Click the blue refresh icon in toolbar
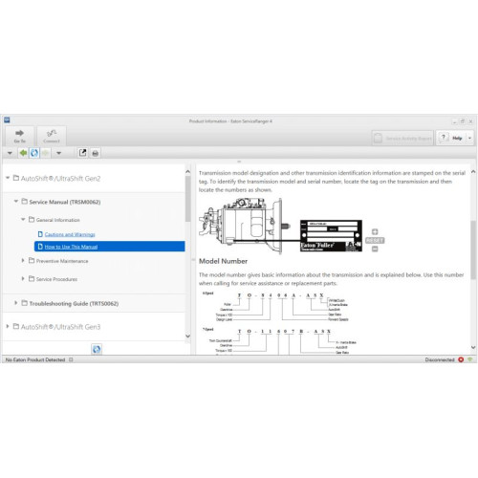This screenshot has height=478, width=478. click(x=34, y=153)
